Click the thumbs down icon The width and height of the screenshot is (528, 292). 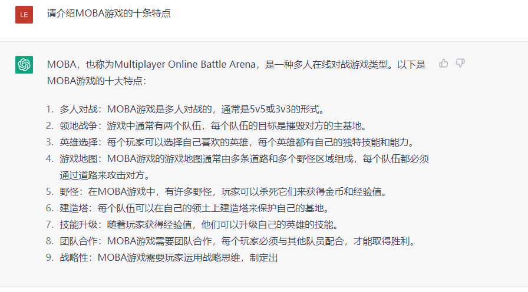pyautogui.click(x=460, y=63)
